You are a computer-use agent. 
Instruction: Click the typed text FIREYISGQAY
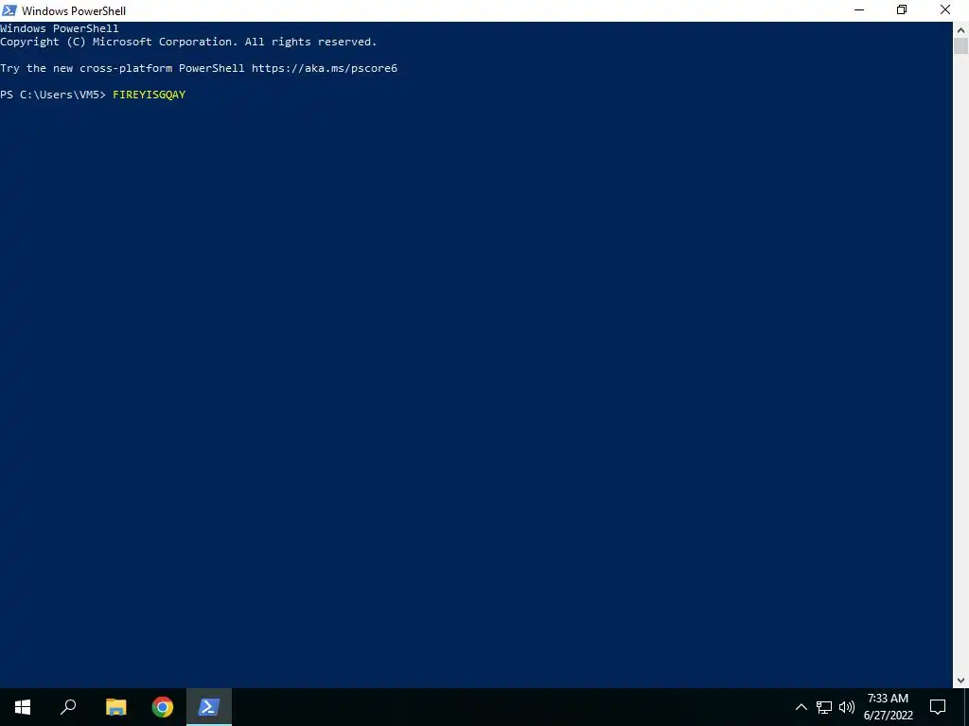149,95
